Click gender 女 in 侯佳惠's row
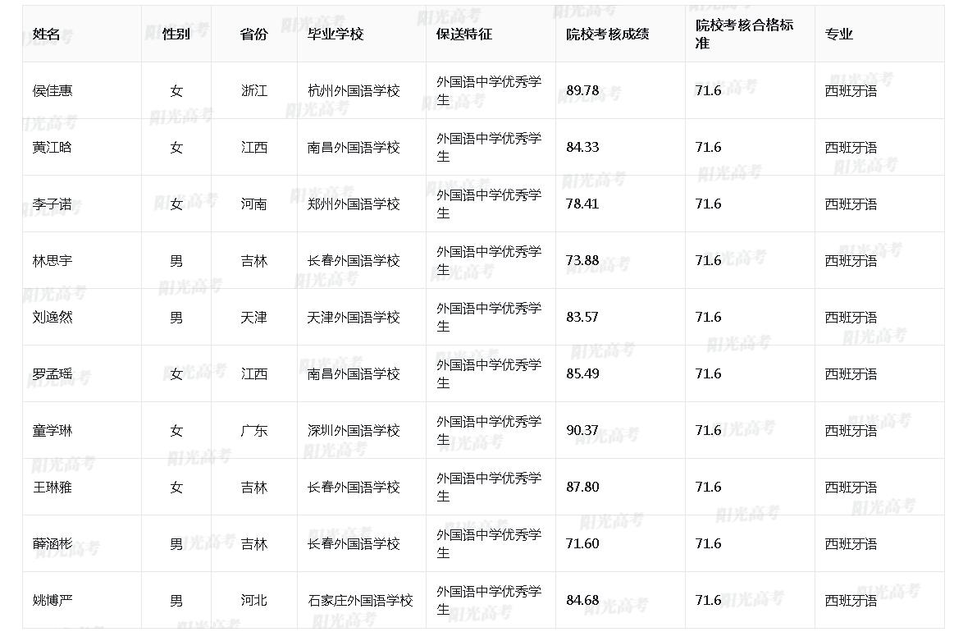954x641 pixels. pyautogui.click(x=176, y=91)
